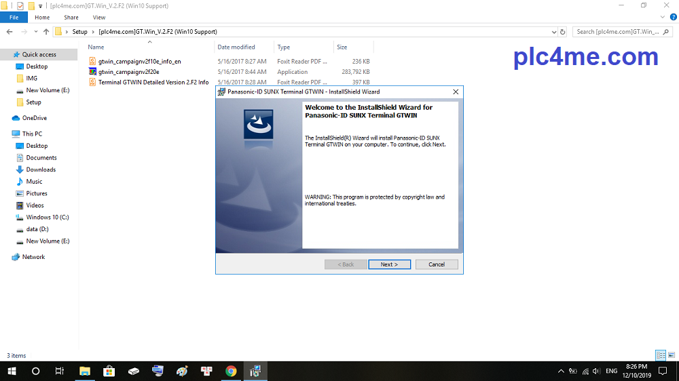Refresh the current folder view

[x=562, y=32]
